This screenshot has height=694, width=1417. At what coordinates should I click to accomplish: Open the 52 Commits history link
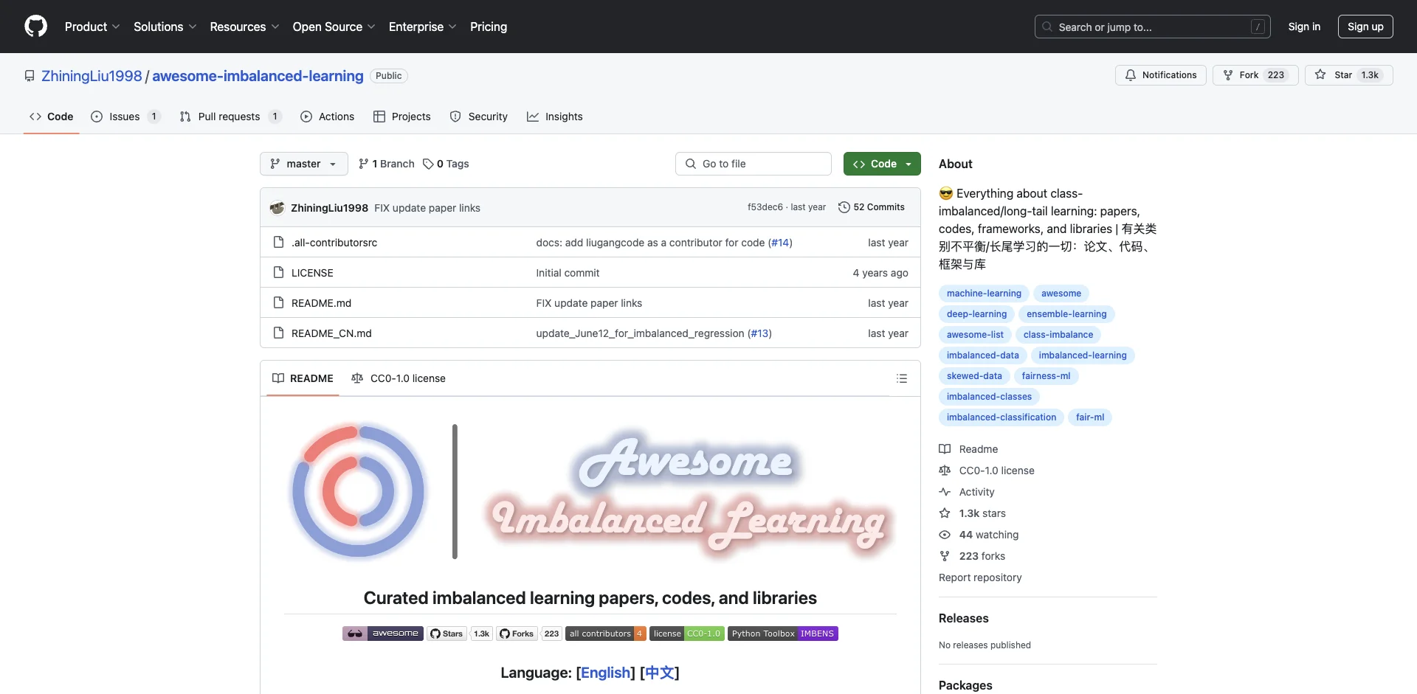pyautogui.click(x=872, y=207)
